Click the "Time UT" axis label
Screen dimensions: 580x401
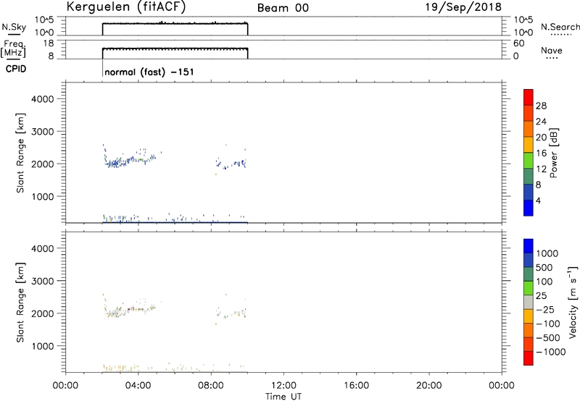coord(283,397)
